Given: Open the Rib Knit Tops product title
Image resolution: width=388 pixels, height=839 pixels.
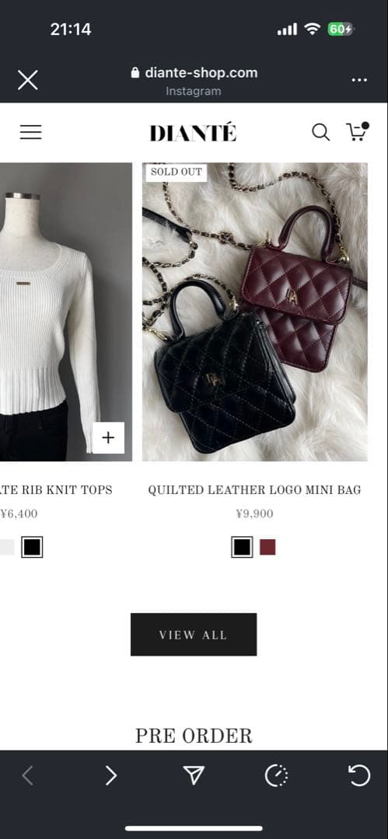Looking at the screenshot, I should [x=56, y=489].
